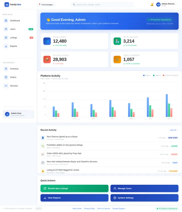Click the footer All Systems Operational status

pos(167,209)
